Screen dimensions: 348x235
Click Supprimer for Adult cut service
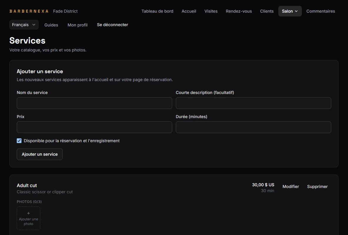point(317,187)
